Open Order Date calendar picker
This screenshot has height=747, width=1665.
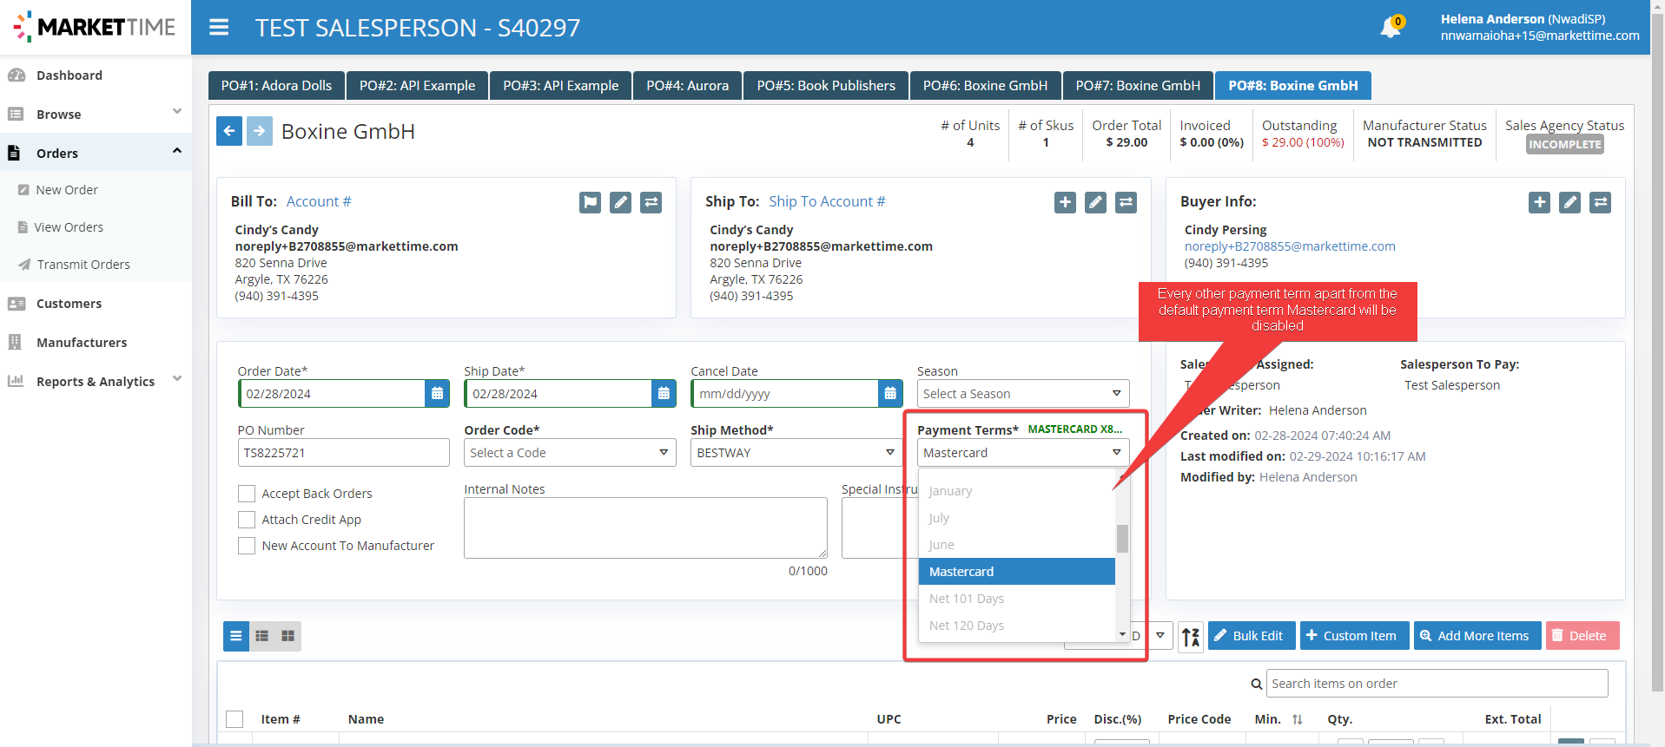[437, 394]
